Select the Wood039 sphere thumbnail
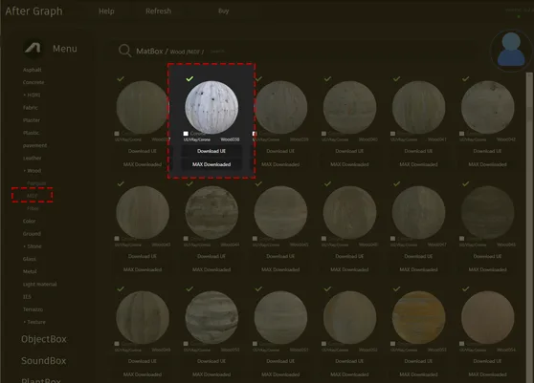 [280, 107]
